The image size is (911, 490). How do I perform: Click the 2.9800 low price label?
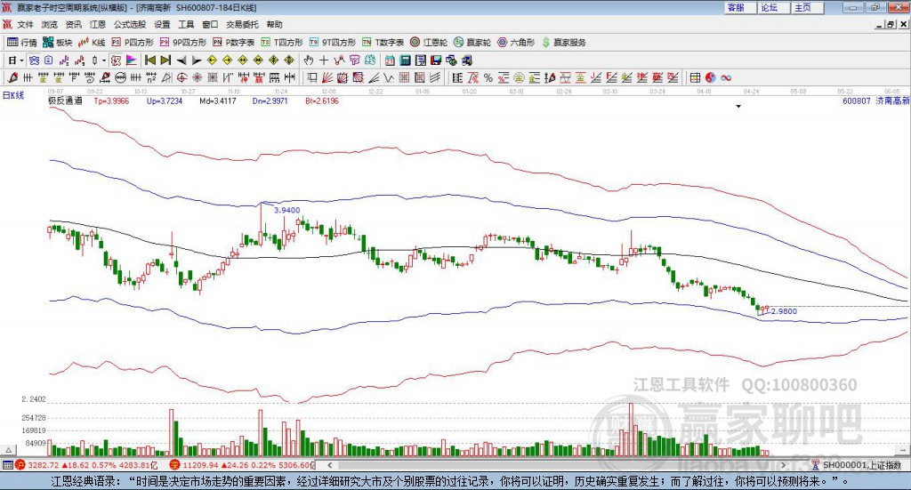[x=784, y=311]
